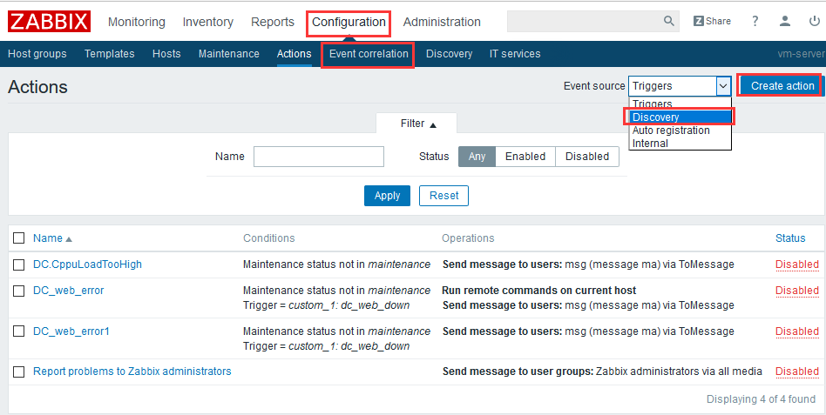Click the vm-server label in submenu bar
This screenshot has height=415, width=826.
pos(802,54)
